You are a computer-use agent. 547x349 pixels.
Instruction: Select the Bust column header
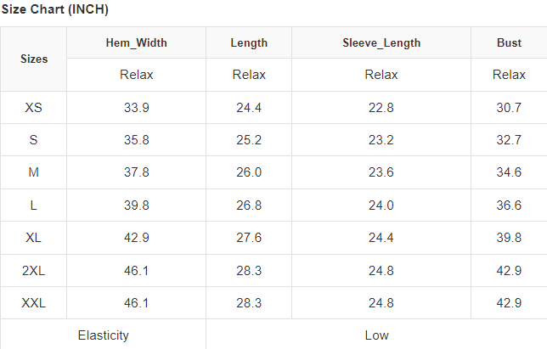click(509, 42)
